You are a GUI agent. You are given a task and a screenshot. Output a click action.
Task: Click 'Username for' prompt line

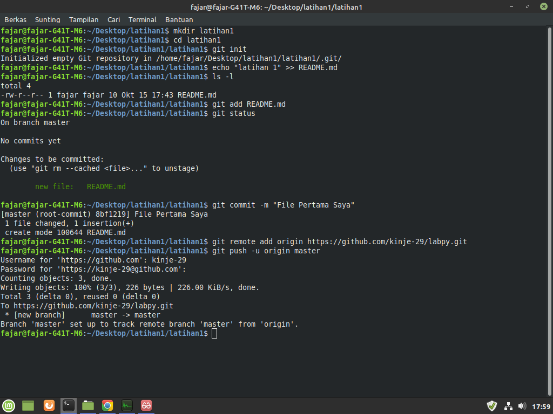point(93,260)
